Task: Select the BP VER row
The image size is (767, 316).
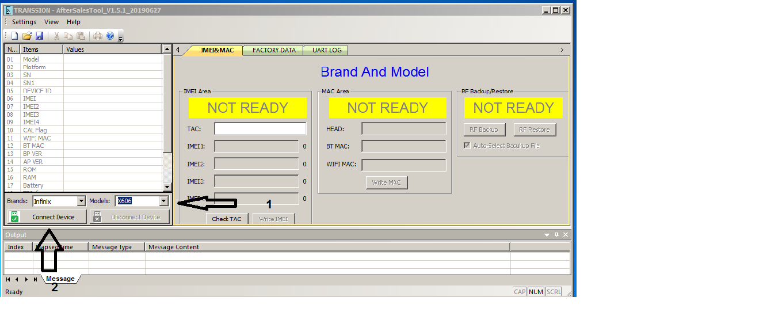Action: 84,154
